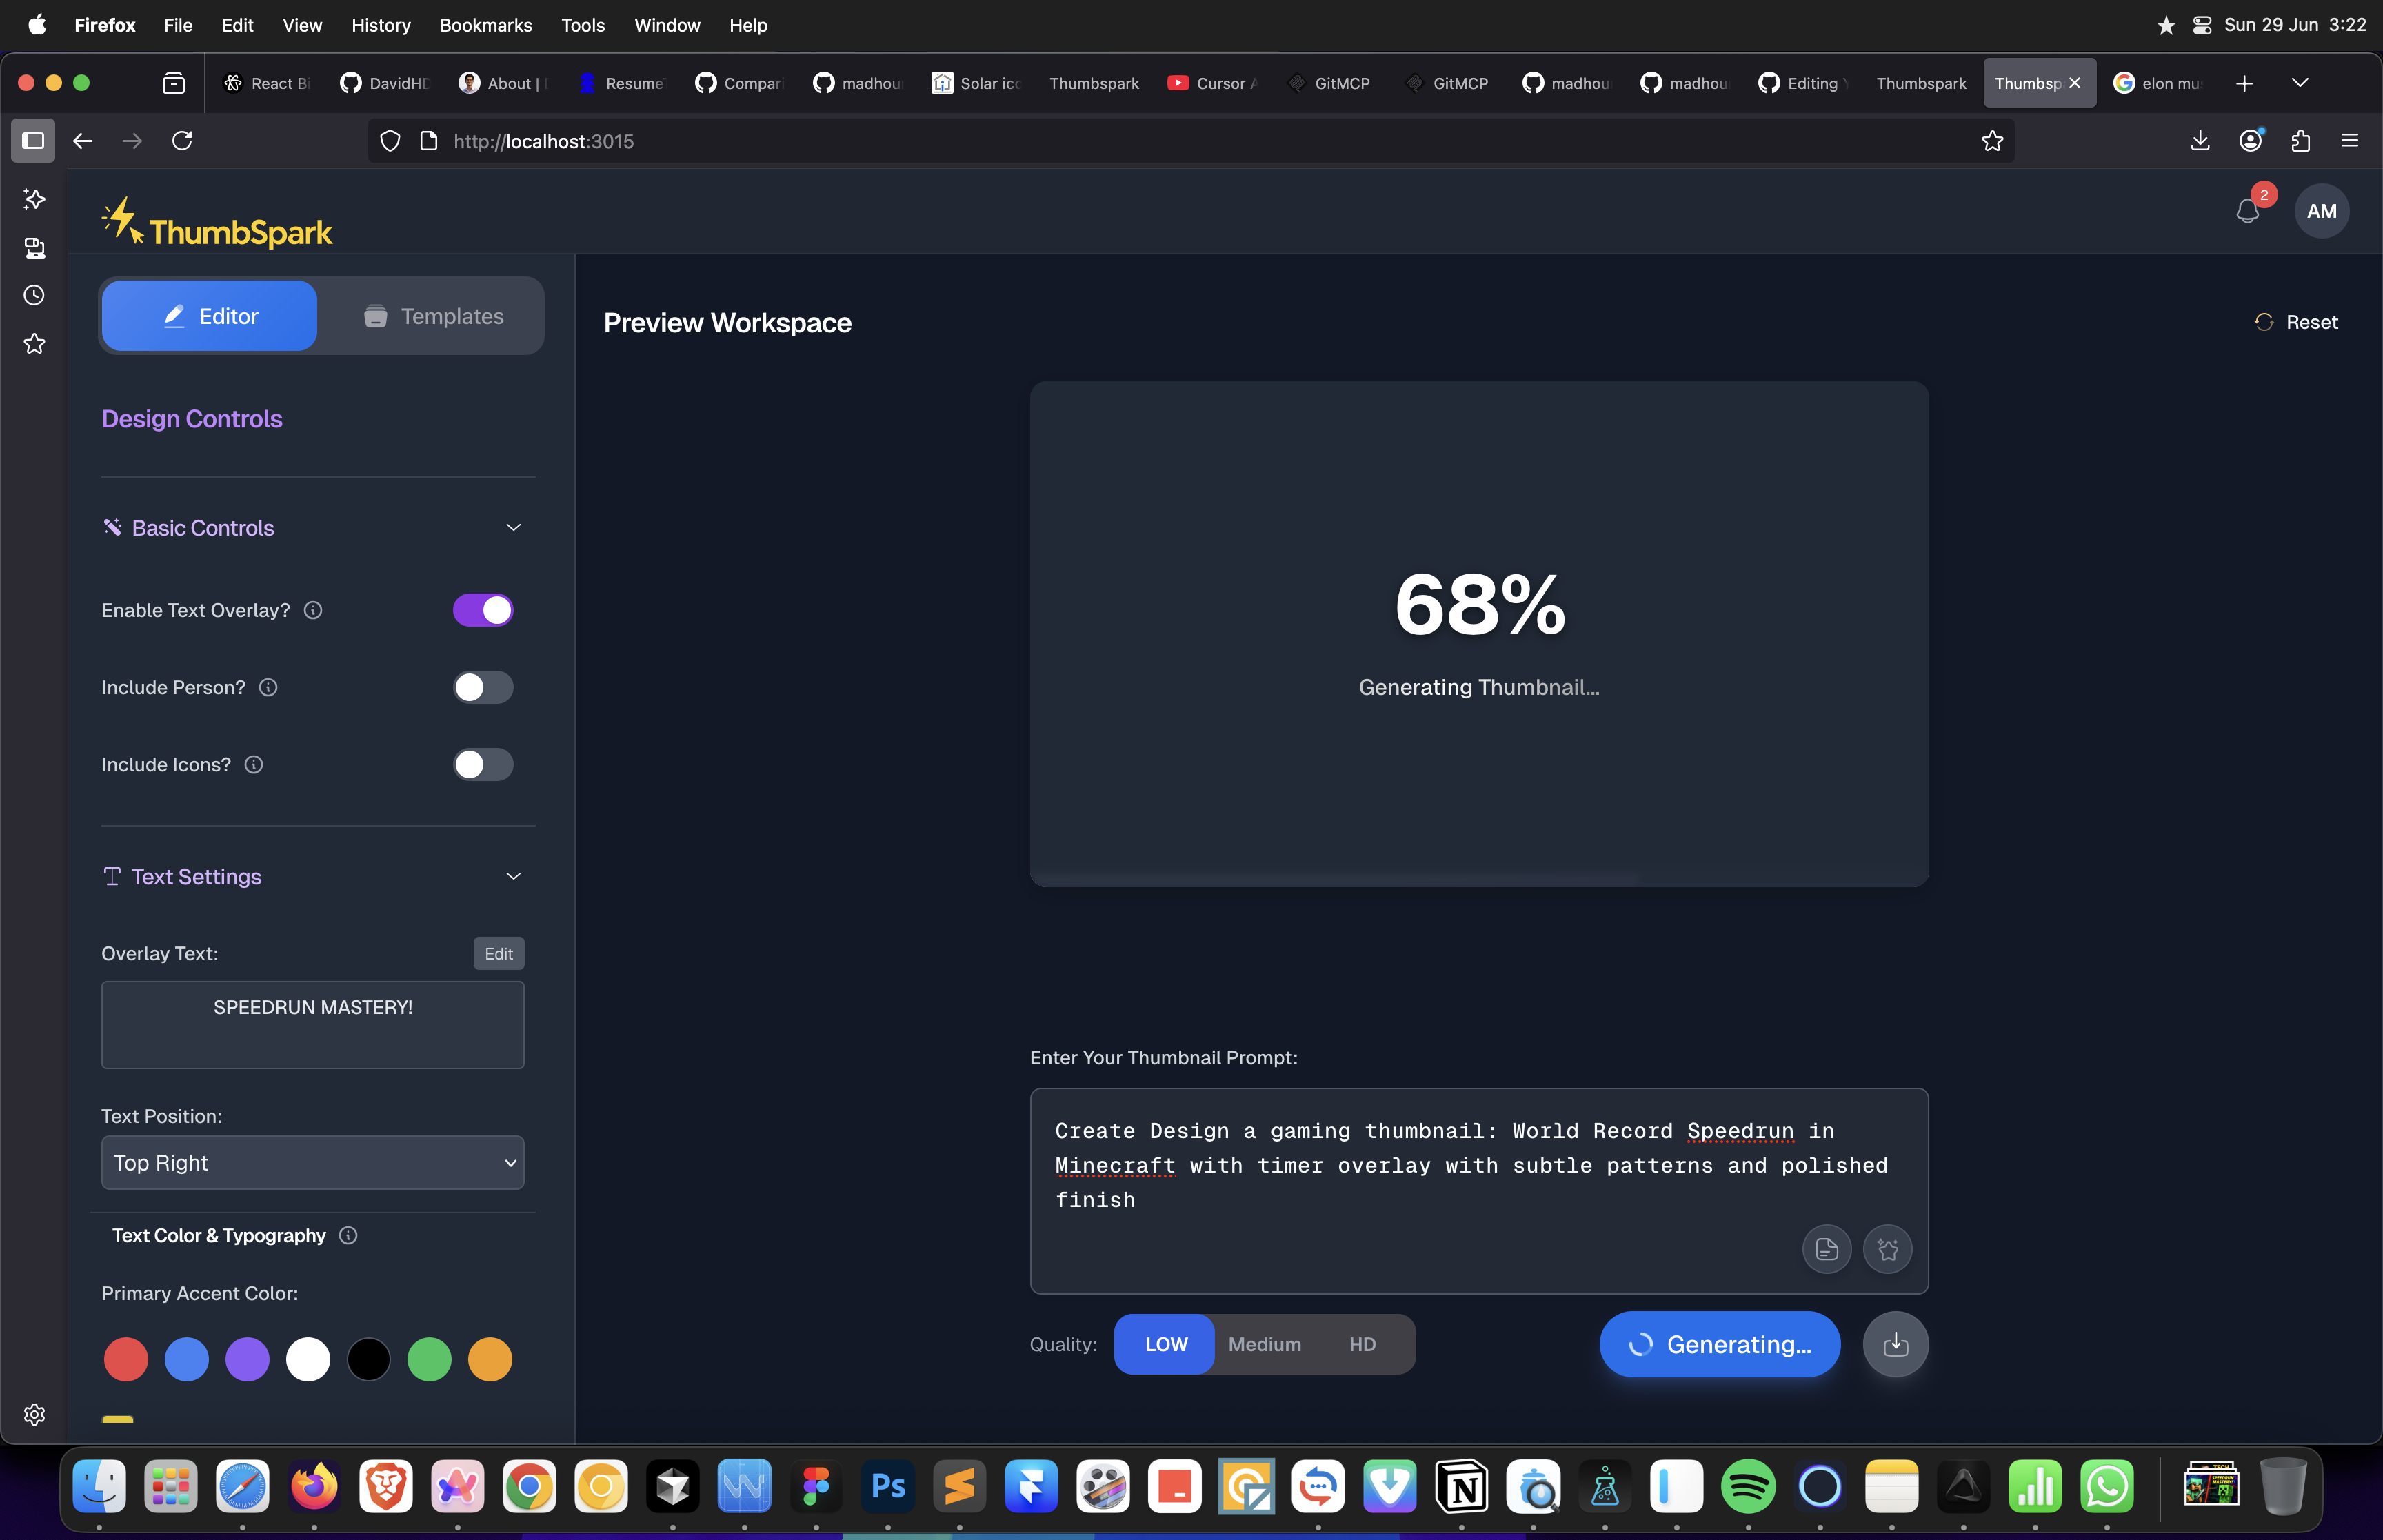Select the purple accent color swatch
The image size is (2383, 1540).
pyautogui.click(x=247, y=1359)
